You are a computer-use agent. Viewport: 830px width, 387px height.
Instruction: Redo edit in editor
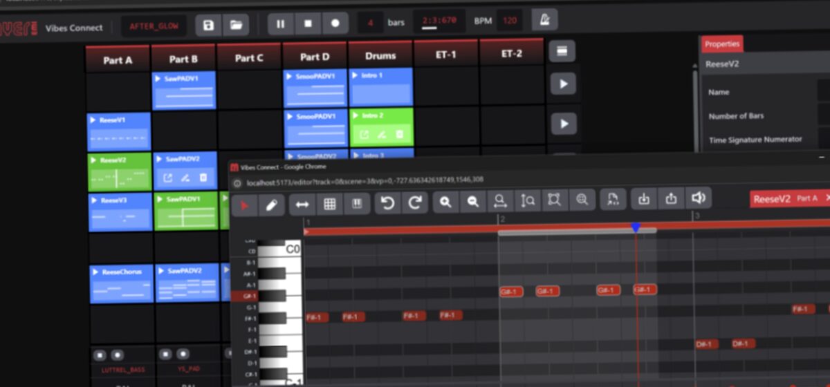pos(416,202)
